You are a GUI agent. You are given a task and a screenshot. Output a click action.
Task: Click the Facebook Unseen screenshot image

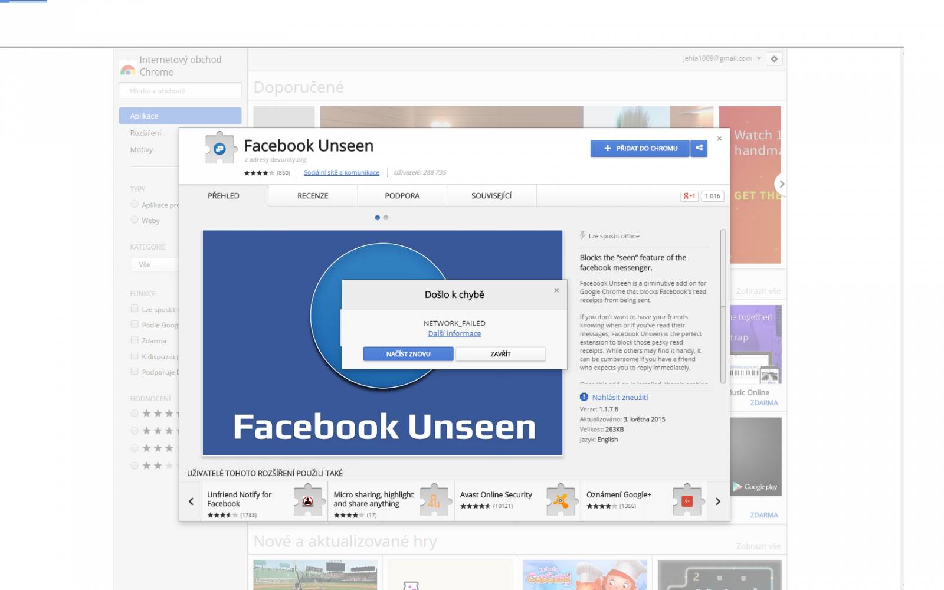click(382, 343)
